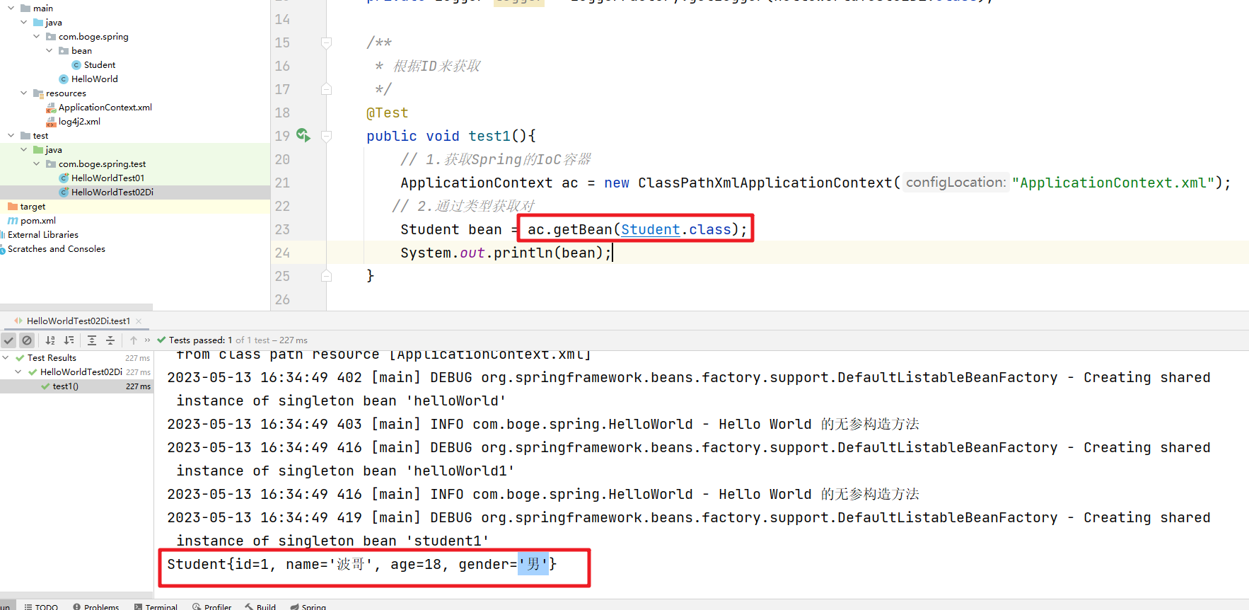Toggle show ignored tests filter
Viewport: 1249px width, 610px height.
[x=27, y=340]
